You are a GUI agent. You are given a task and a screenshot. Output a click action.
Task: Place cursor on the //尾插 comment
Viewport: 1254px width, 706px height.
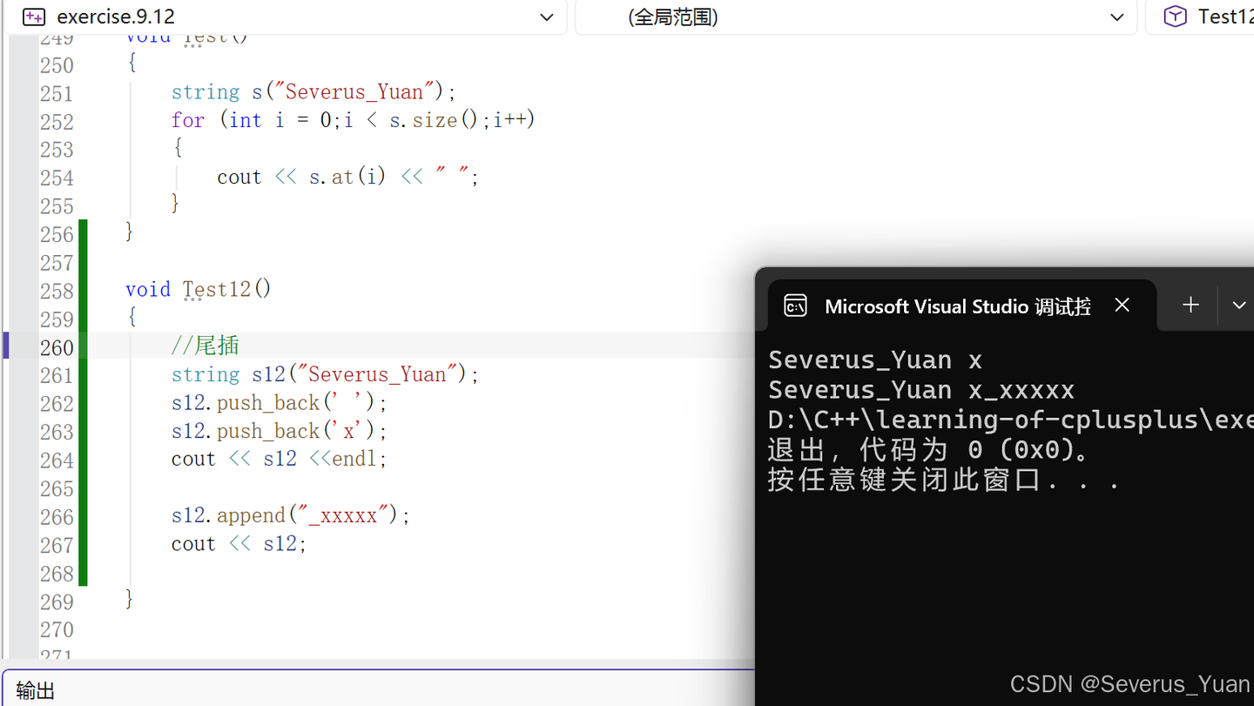coord(205,346)
